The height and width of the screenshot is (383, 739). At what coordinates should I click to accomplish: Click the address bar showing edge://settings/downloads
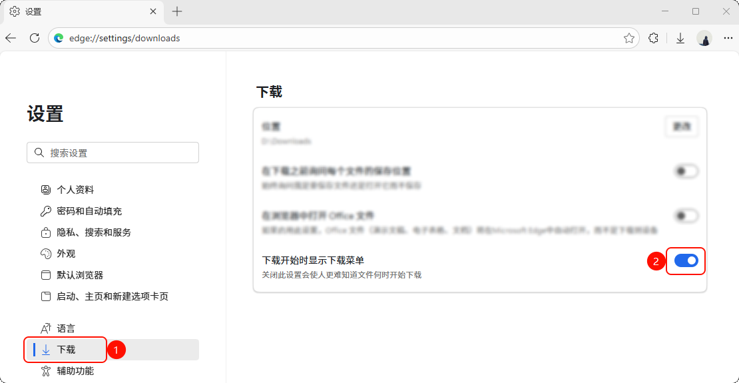[333, 39]
